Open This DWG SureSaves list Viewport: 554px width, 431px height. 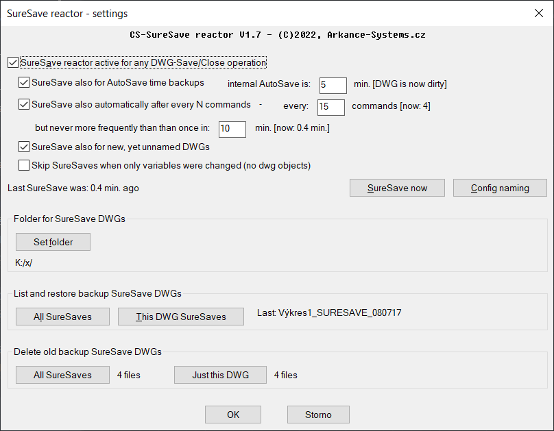coord(181,317)
